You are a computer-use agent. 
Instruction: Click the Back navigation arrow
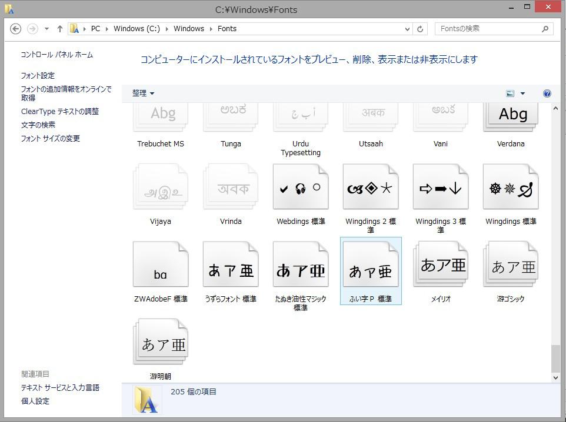coord(15,29)
